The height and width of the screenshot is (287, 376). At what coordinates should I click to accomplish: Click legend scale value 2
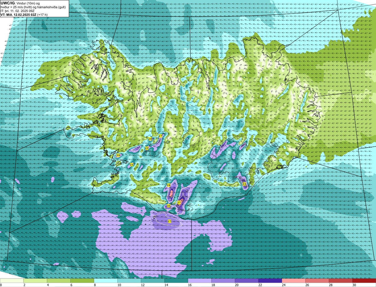coord(24,285)
